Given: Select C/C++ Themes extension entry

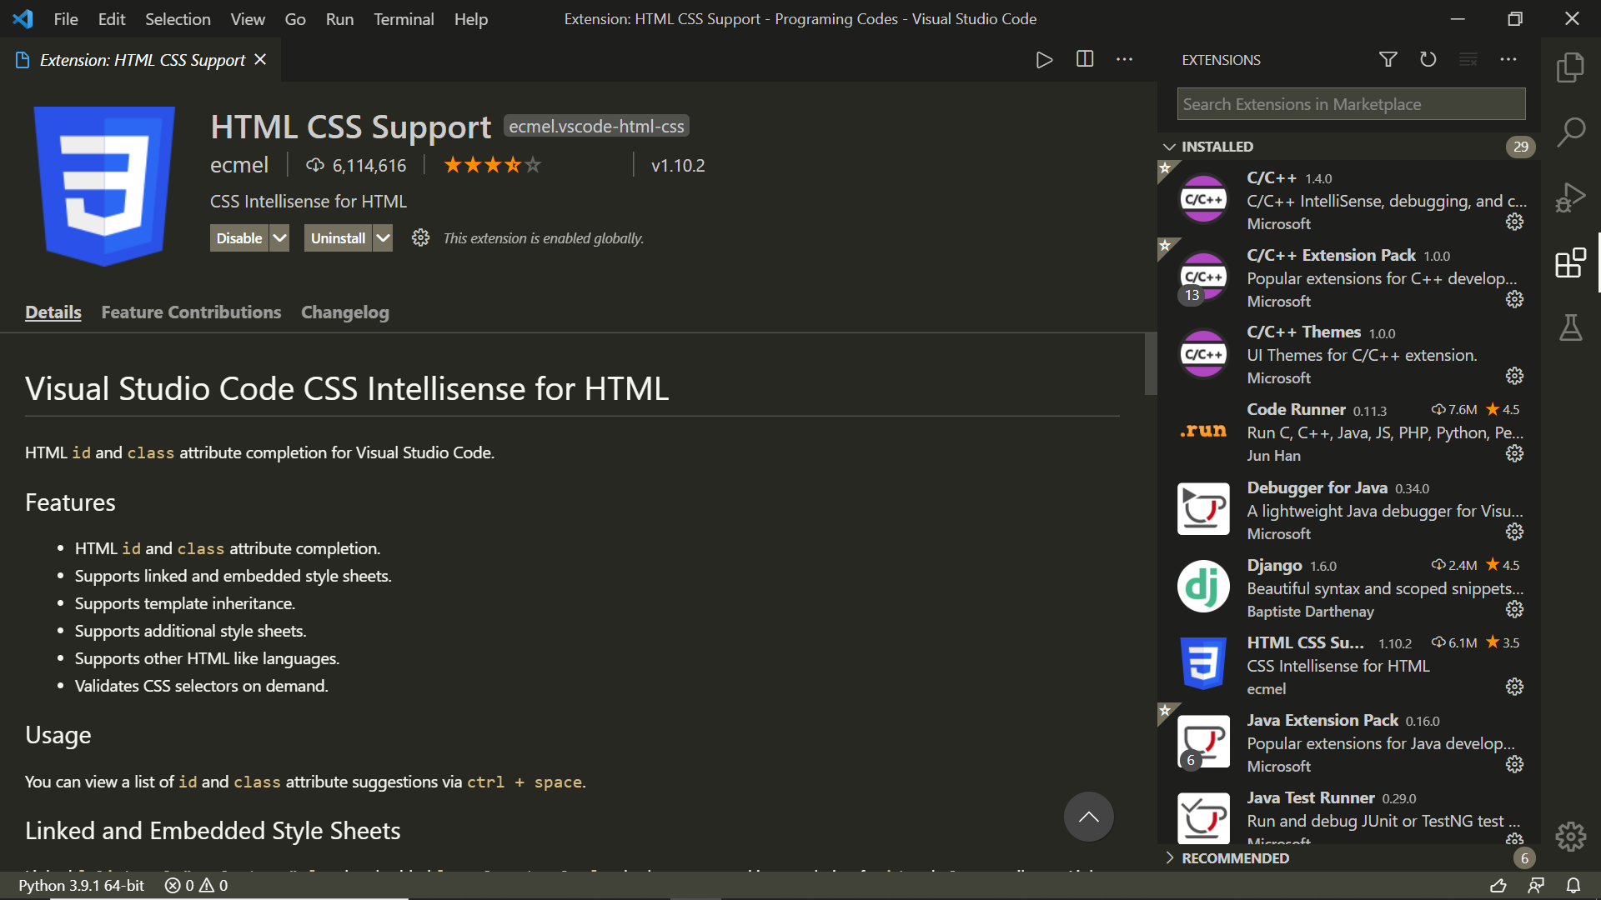Looking at the screenshot, I should pyautogui.click(x=1348, y=355).
